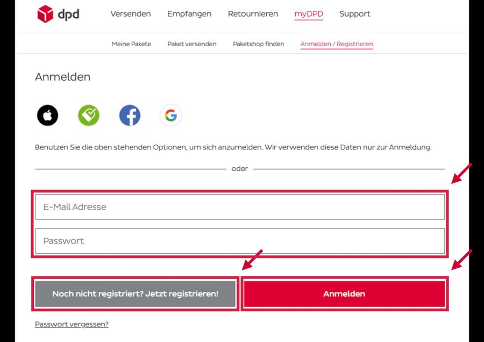This screenshot has width=484, height=342.
Task: Sign in with Facebook icon
Action: (x=130, y=116)
